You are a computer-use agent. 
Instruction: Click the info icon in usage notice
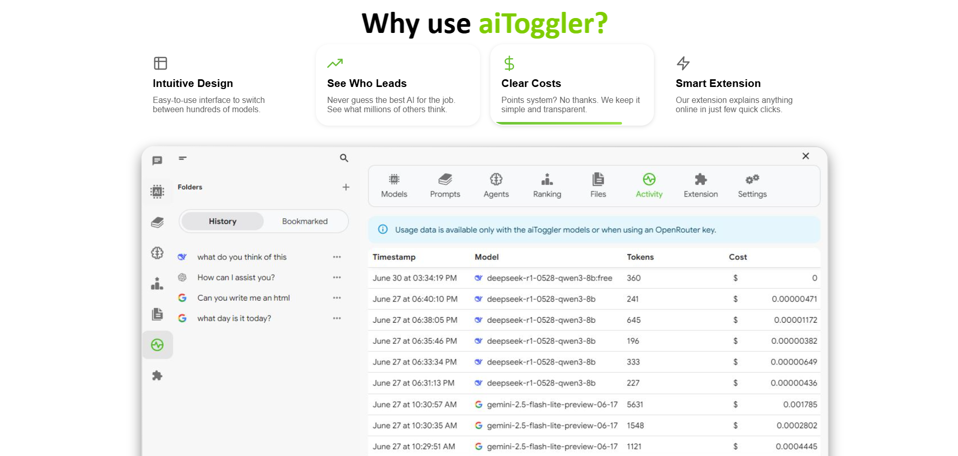click(383, 230)
